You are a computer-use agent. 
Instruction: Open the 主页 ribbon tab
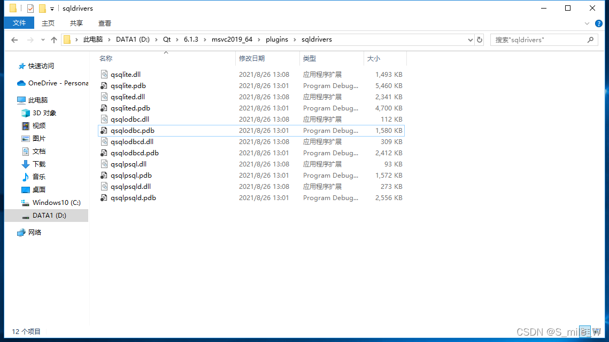(48, 23)
